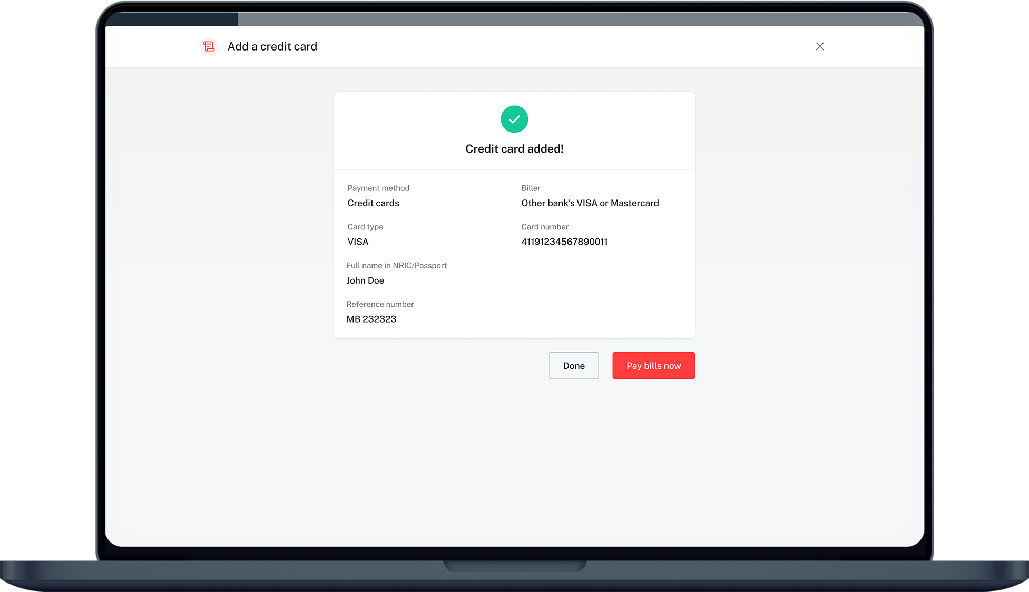Click the Credit card added! heading
Image resolution: width=1029 pixels, height=592 pixels.
pyautogui.click(x=514, y=149)
